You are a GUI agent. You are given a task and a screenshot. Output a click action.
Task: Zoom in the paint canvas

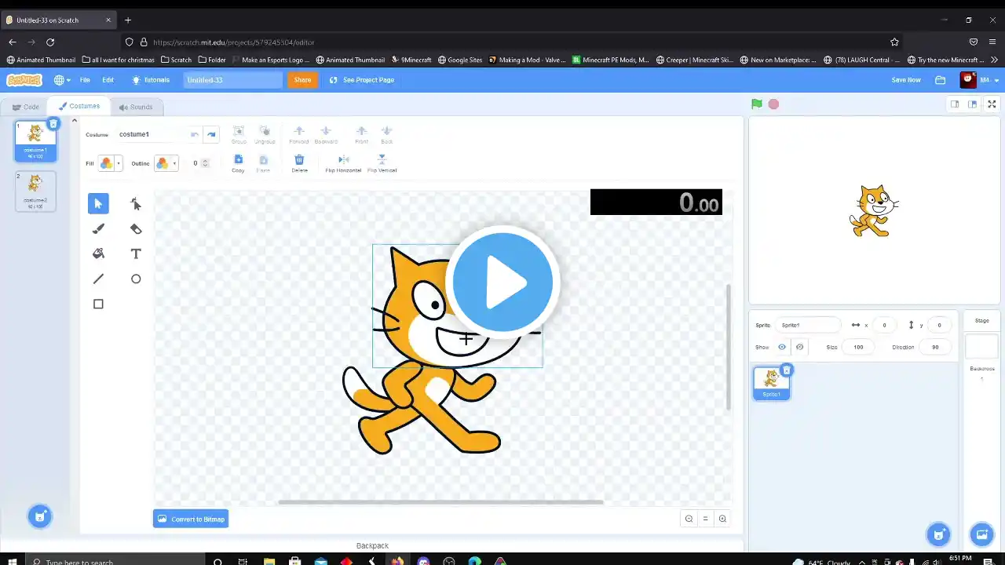tap(722, 519)
